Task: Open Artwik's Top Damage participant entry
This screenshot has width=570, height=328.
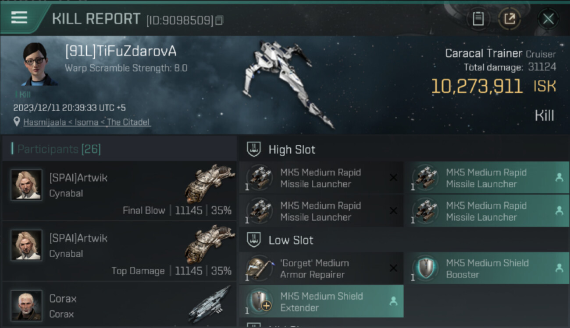Action: (119, 251)
